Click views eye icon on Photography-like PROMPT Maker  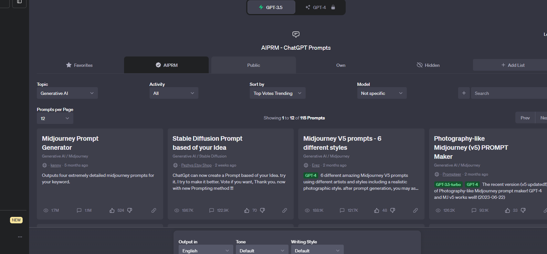[438, 210]
